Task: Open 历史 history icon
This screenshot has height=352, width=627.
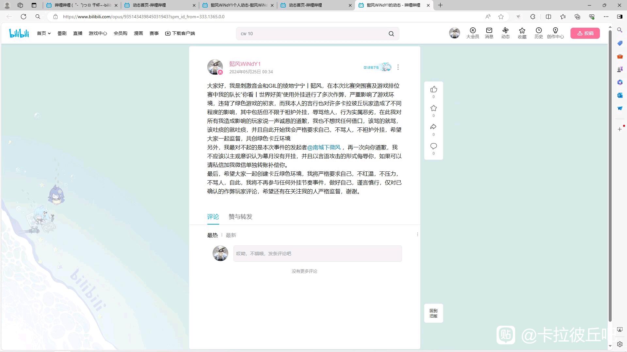Action: coord(539,33)
